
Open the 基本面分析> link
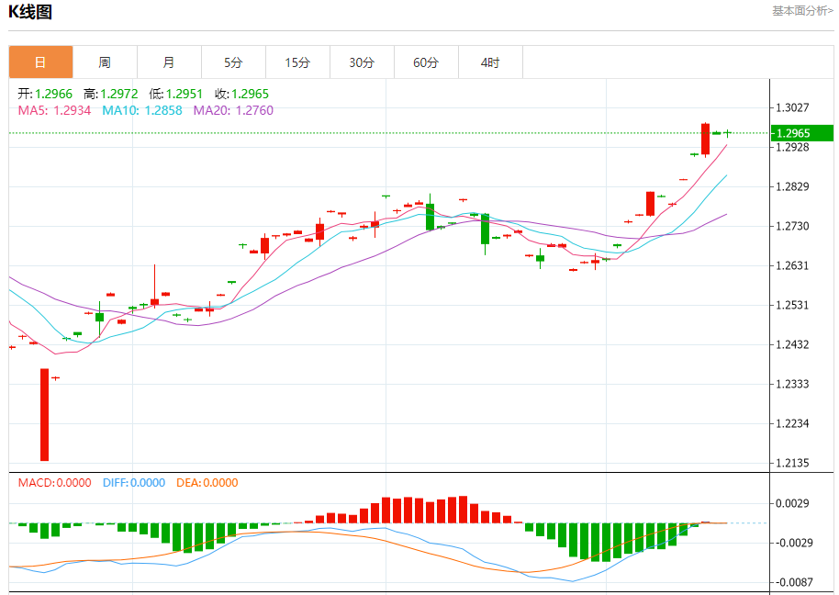click(802, 11)
